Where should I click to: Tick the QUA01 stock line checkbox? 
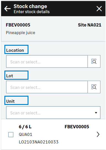[x=11, y=135]
